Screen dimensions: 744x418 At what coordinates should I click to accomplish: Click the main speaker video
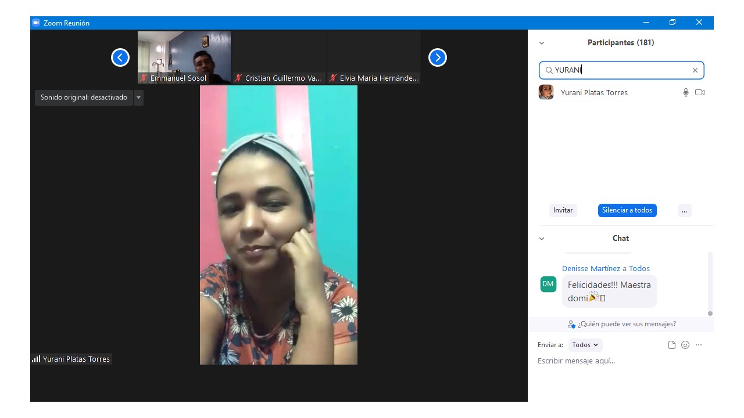pos(278,225)
